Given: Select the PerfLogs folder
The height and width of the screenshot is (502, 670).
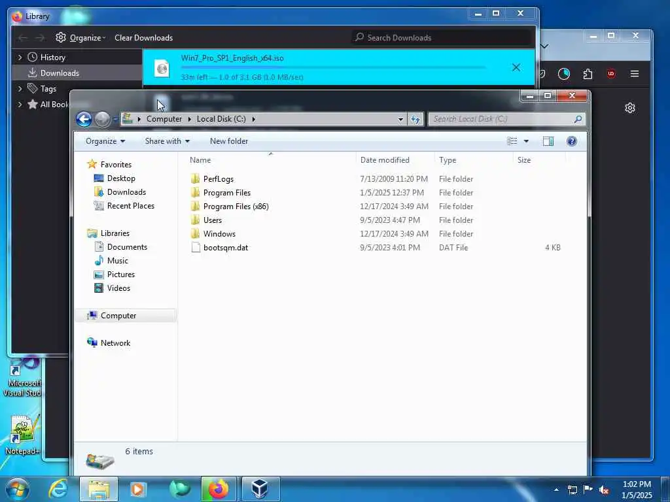Looking at the screenshot, I should (219, 179).
